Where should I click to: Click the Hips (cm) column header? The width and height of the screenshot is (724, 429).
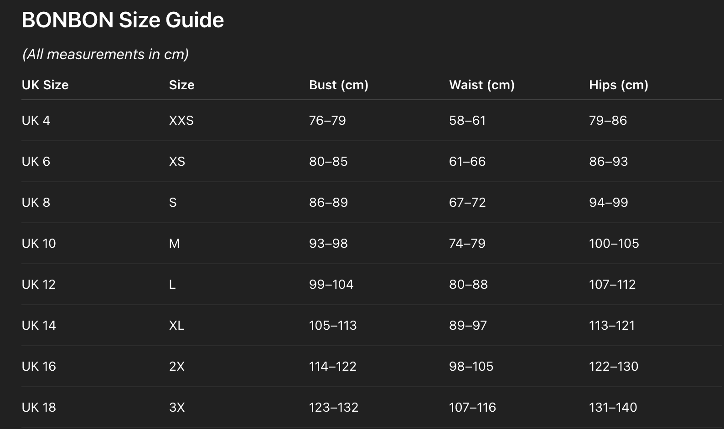point(618,85)
